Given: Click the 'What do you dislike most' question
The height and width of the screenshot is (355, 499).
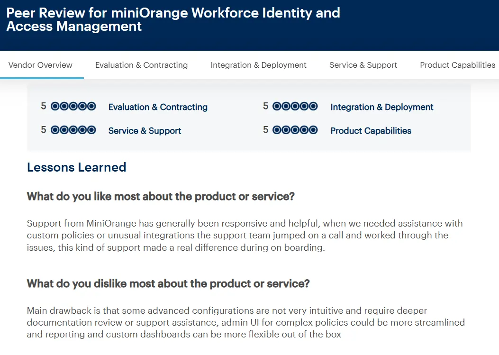Looking at the screenshot, I should 168,284.
